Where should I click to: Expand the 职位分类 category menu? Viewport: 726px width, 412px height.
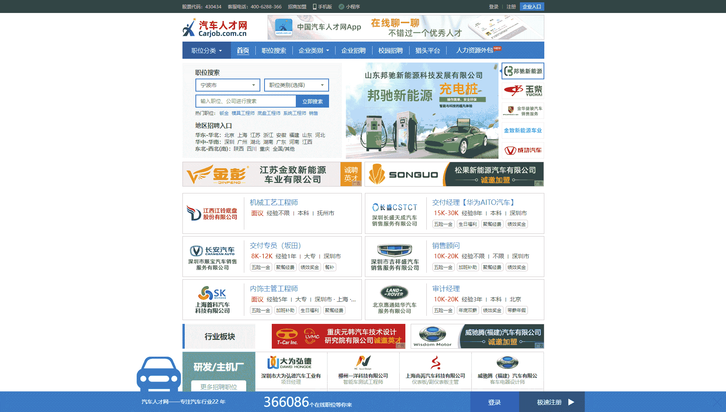(x=207, y=50)
